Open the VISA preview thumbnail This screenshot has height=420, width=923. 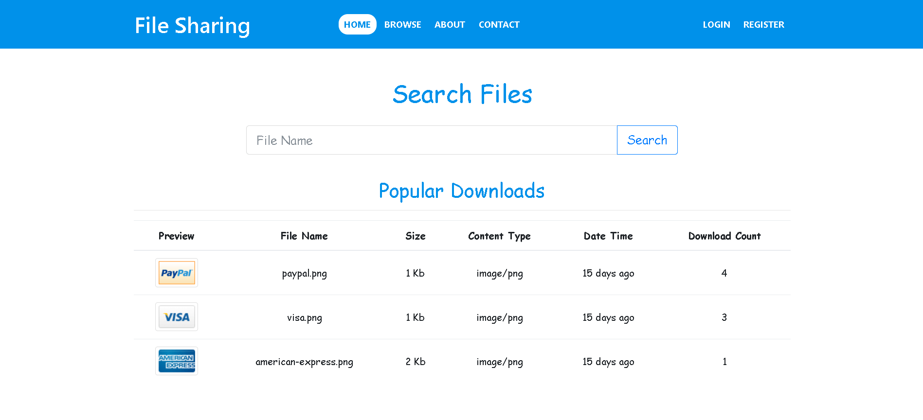pyautogui.click(x=177, y=317)
